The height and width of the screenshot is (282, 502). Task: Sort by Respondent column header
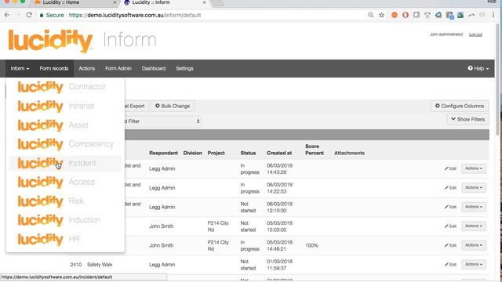coord(163,154)
